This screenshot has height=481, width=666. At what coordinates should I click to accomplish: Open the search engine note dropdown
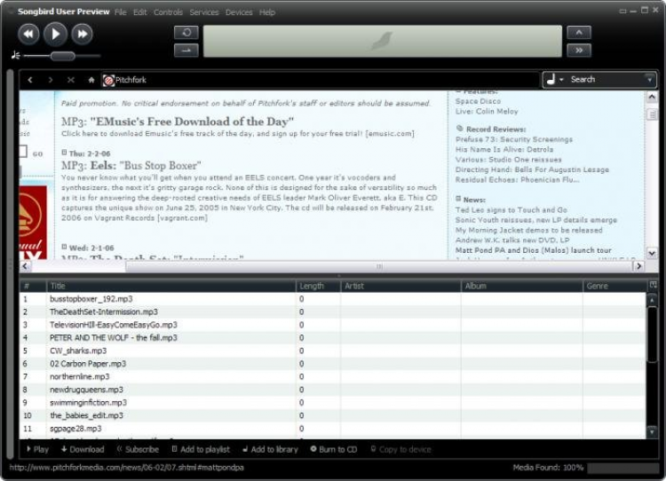555,79
